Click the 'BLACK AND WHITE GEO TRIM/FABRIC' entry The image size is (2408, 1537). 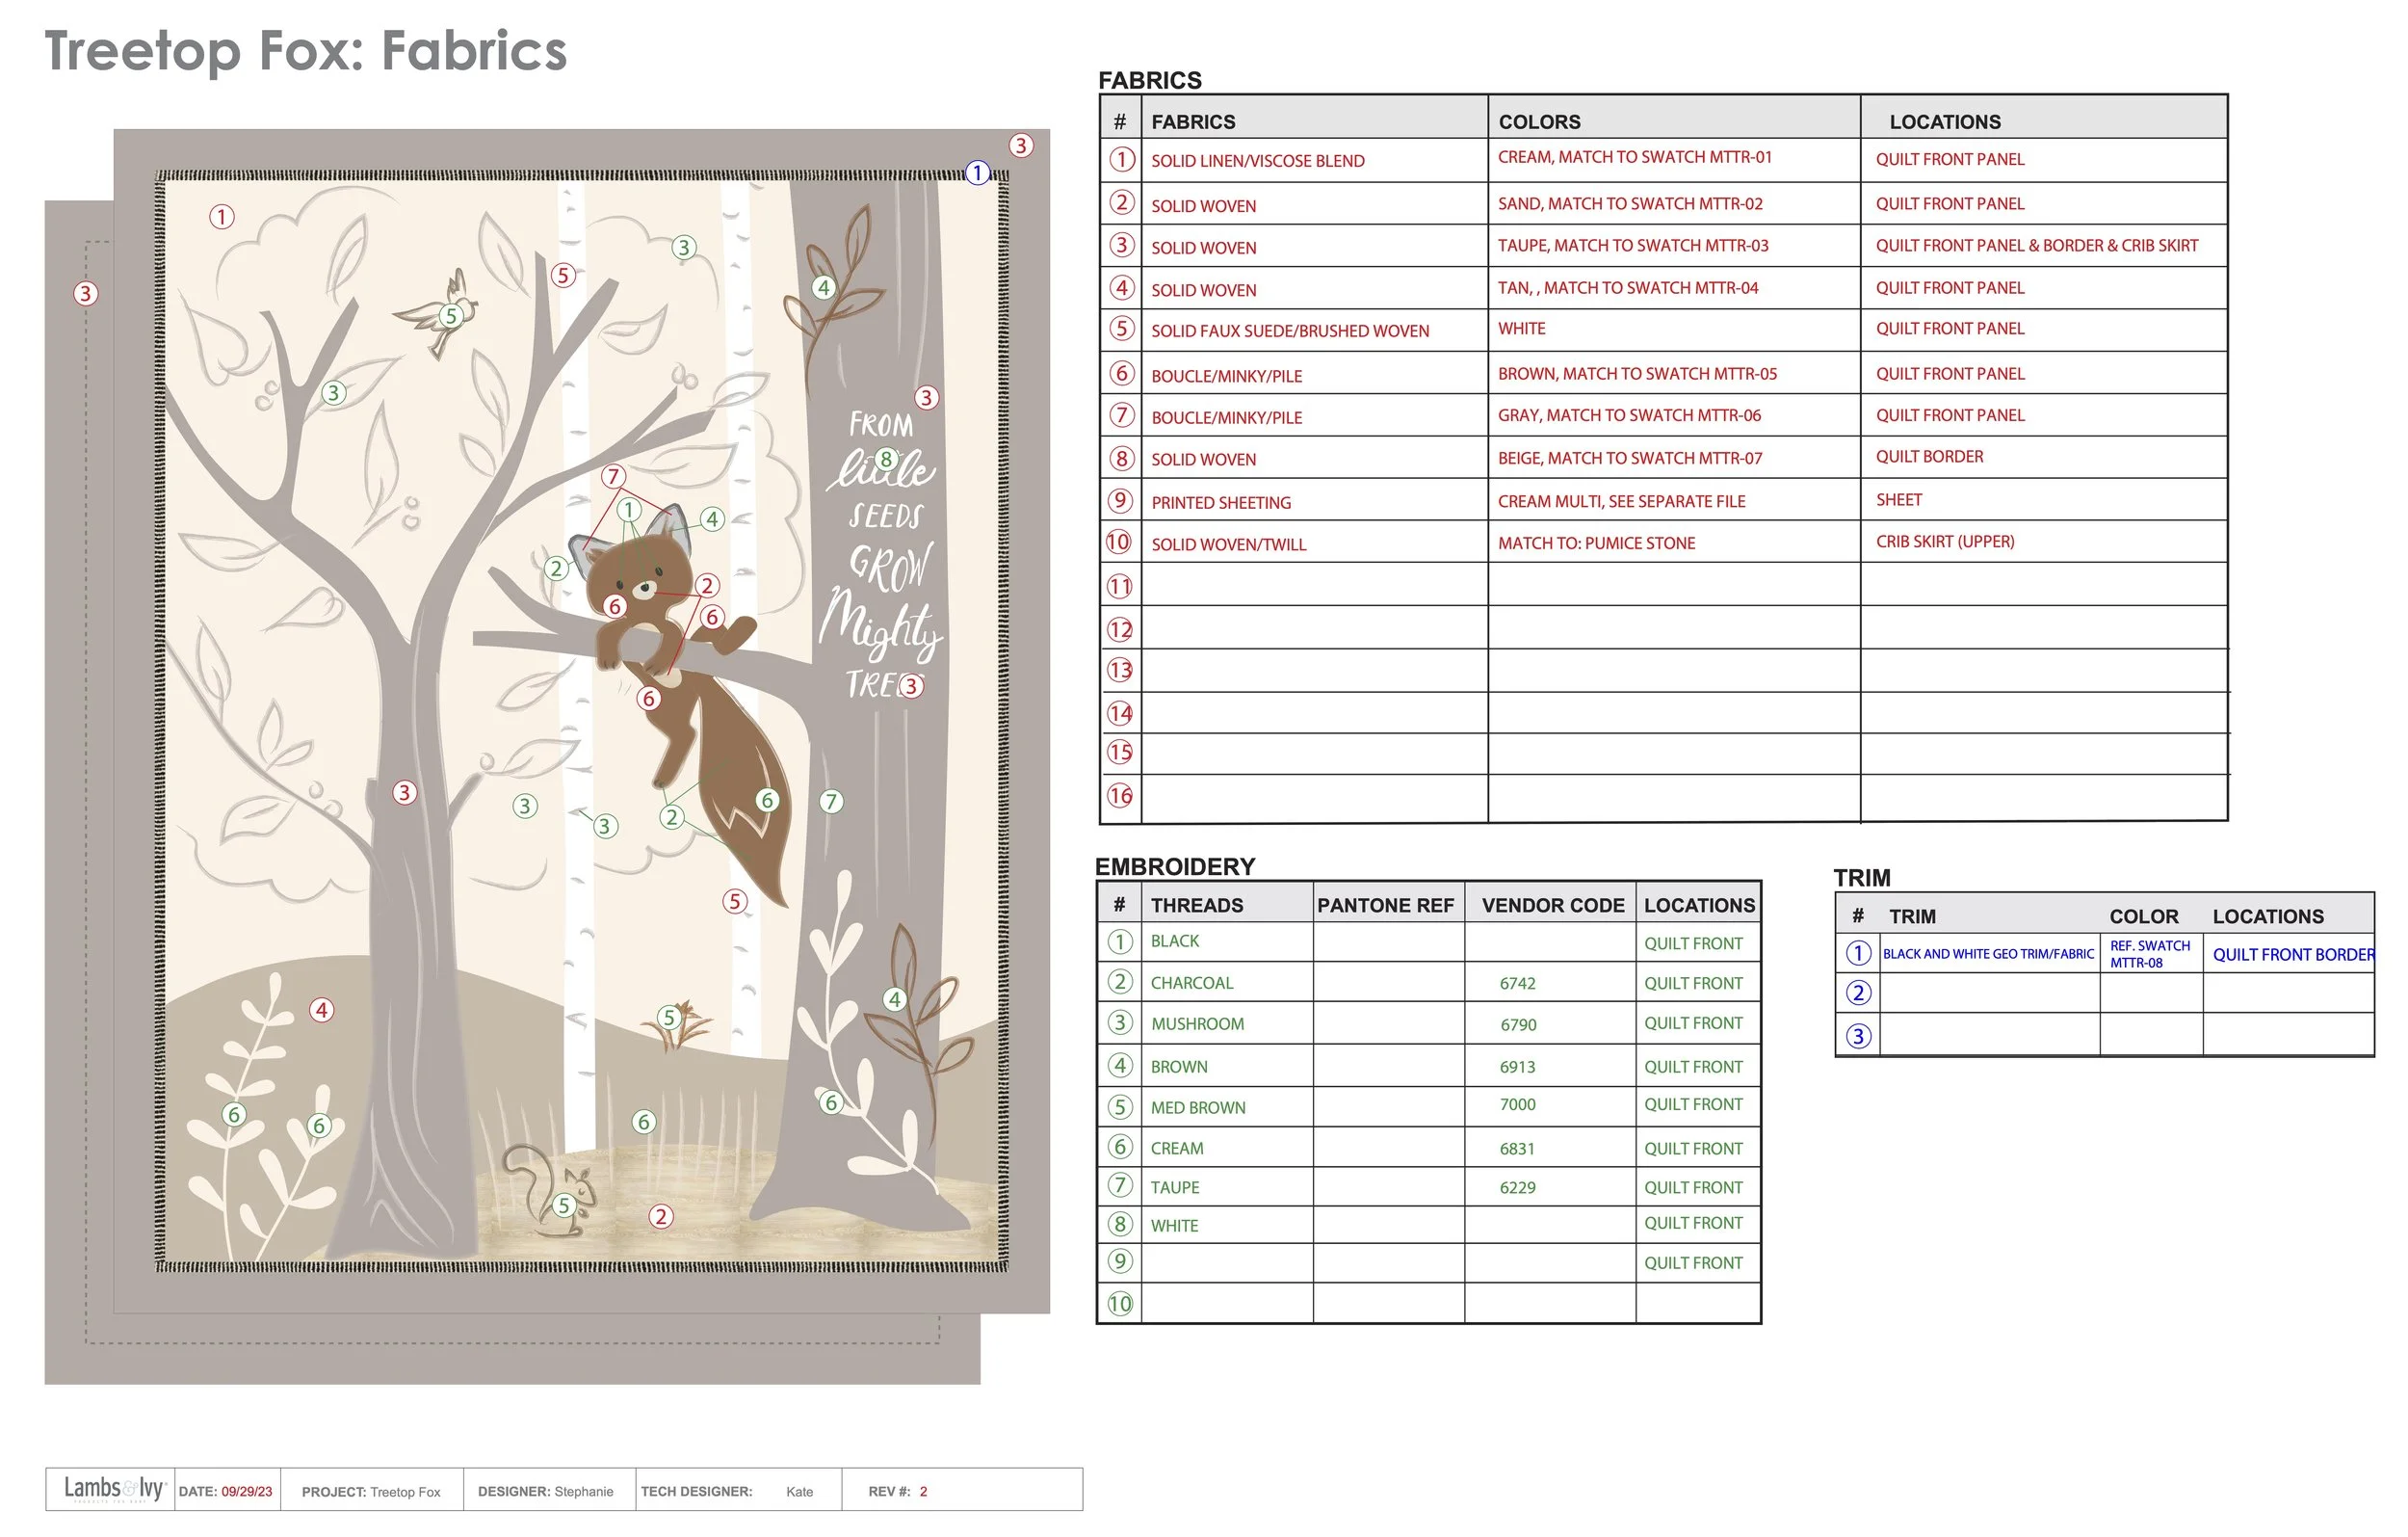coord(1988,955)
